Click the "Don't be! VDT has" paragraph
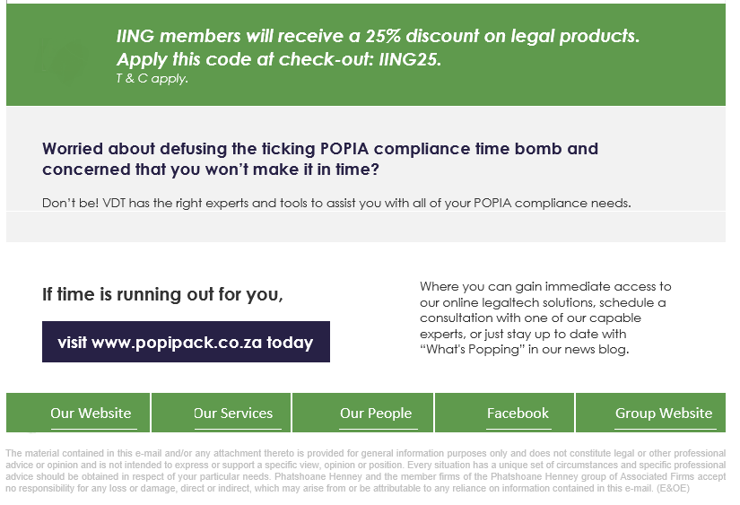Viewport: 740px width, 505px height. [x=336, y=203]
